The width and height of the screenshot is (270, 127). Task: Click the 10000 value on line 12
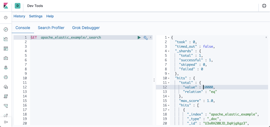click(208, 87)
